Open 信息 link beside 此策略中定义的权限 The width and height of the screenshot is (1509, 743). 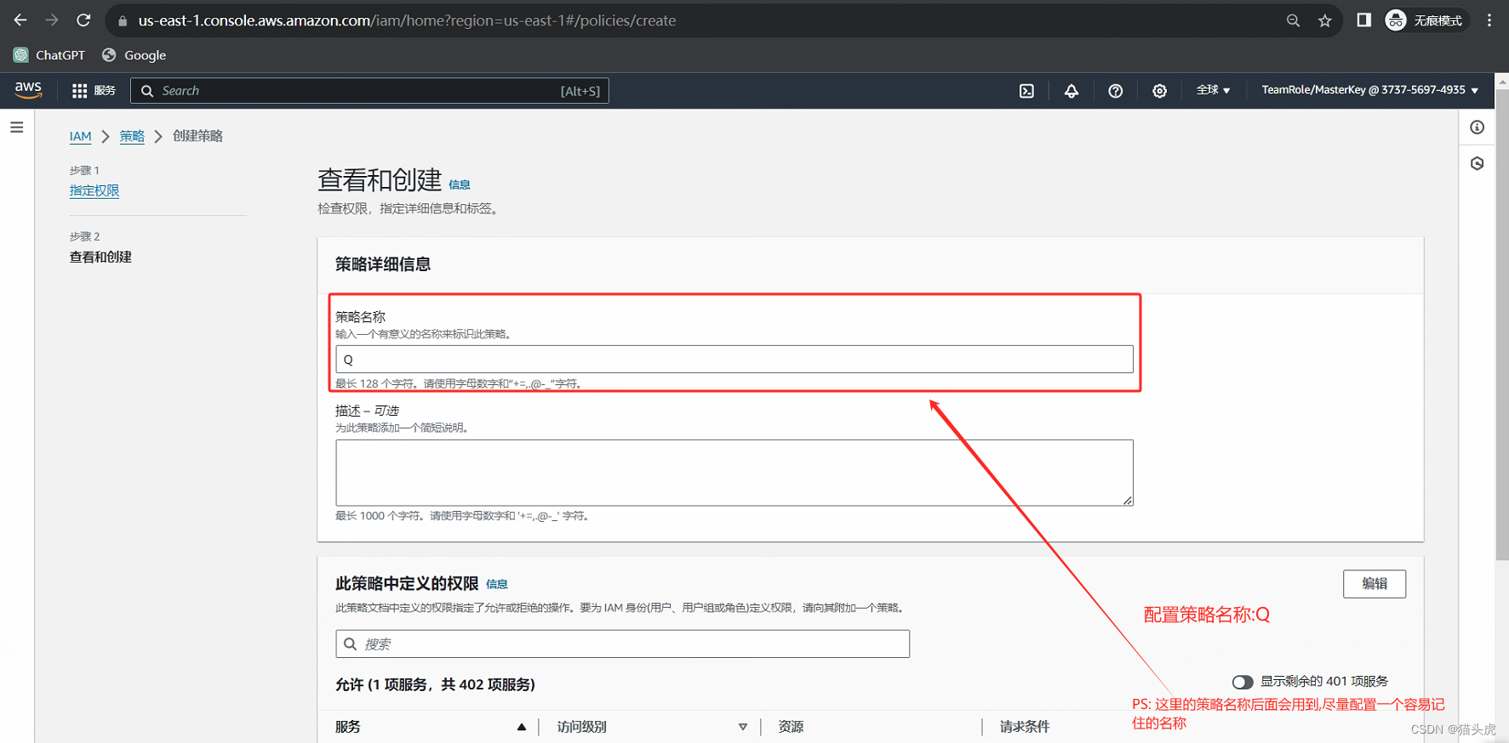coord(497,584)
